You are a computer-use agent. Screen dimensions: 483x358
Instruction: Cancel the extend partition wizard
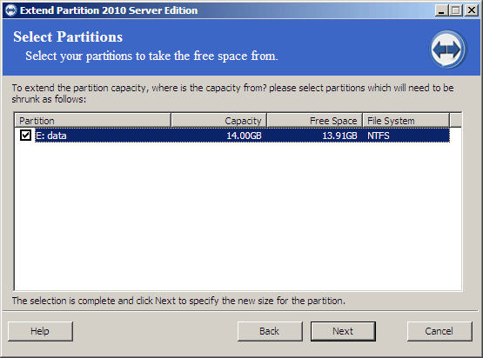pos(439,331)
